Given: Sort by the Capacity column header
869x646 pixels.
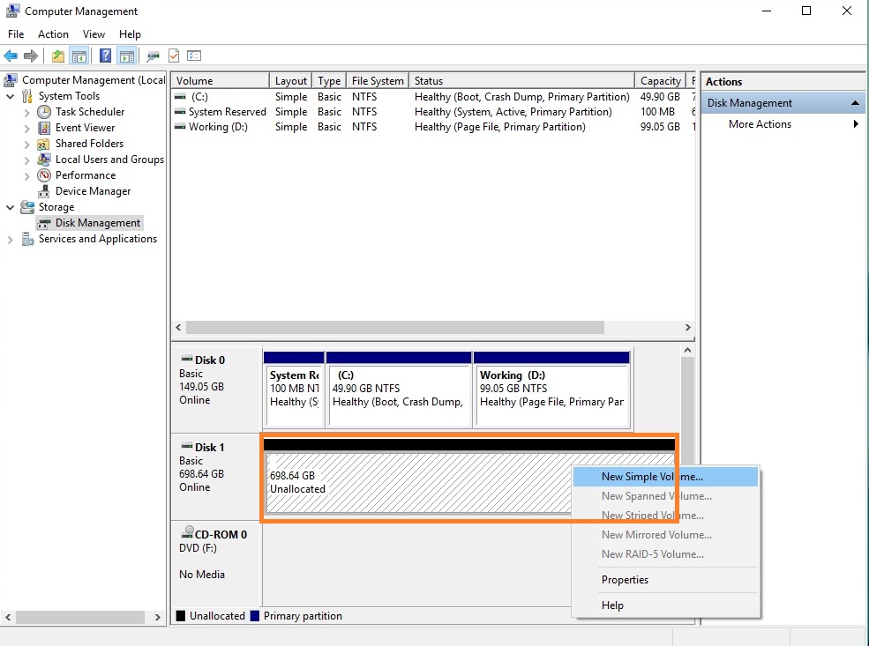Looking at the screenshot, I should tap(660, 81).
